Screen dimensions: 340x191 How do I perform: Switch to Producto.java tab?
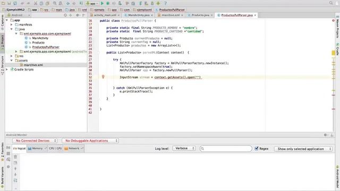[200, 15]
